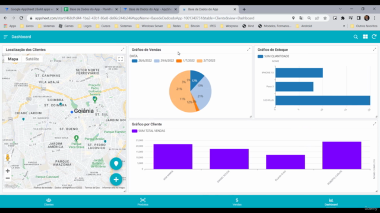The width and height of the screenshot is (380, 213).
Task: Open the Cursos bookmark folder
Action: pos(103,26)
